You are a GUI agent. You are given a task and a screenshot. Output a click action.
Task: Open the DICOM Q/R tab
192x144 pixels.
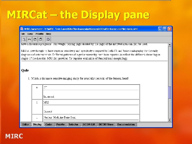pyautogui.click(x=89, y=125)
